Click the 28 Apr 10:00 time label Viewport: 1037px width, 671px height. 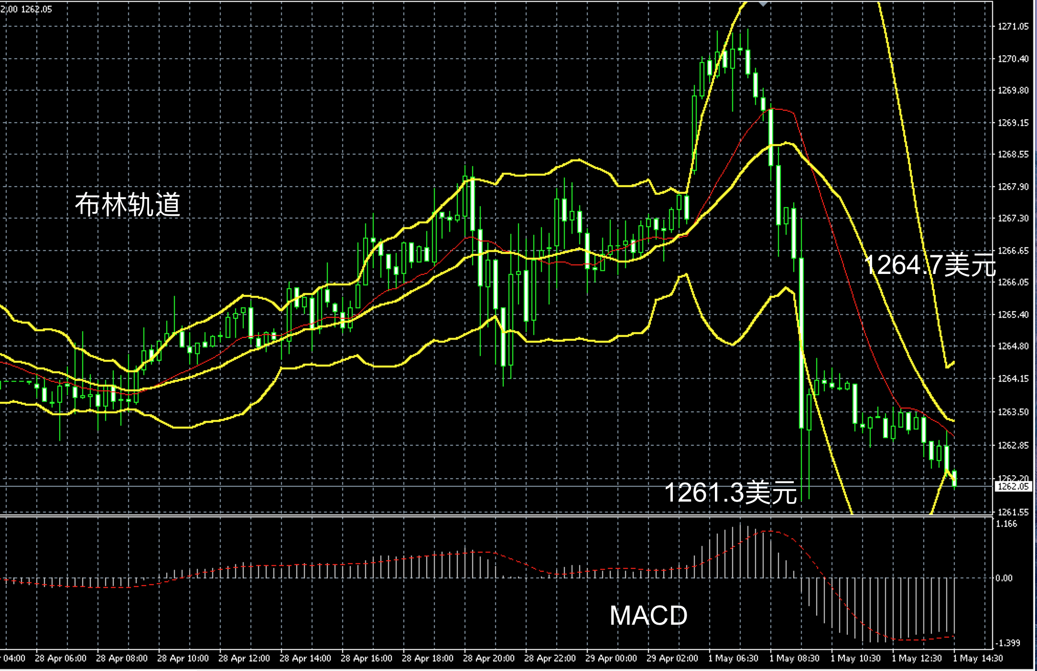coord(183,659)
